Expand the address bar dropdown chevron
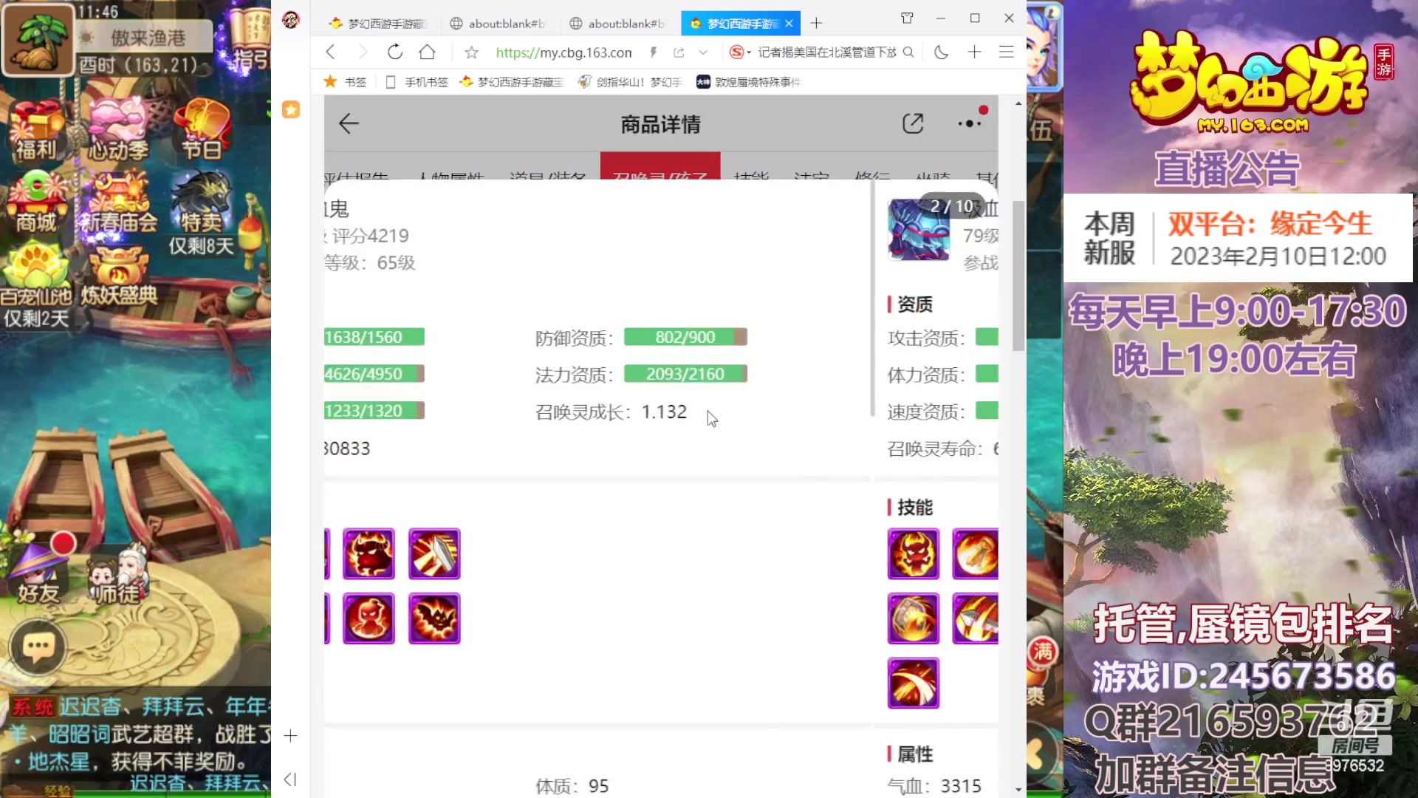The height and width of the screenshot is (798, 1418). [703, 52]
